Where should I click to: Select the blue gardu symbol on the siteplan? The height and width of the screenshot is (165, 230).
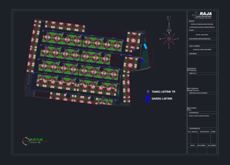coord(143,61)
